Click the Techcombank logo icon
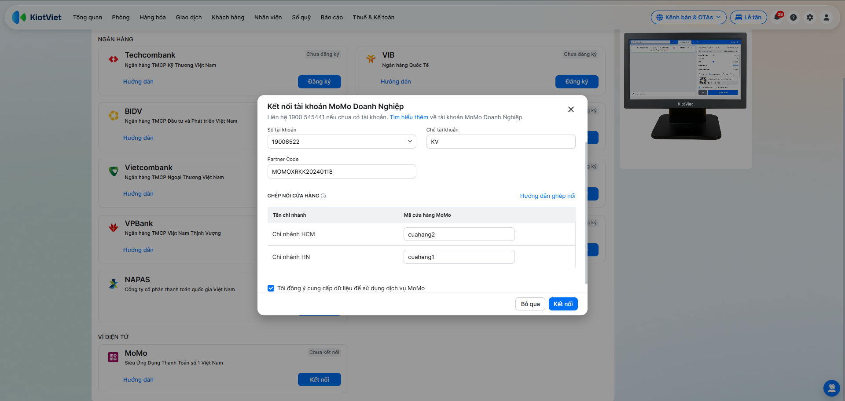The height and width of the screenshot is (401, 845). (114, 59)
